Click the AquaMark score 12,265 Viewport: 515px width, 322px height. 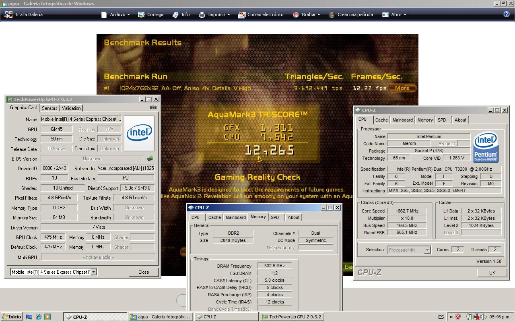click(270, 151)
